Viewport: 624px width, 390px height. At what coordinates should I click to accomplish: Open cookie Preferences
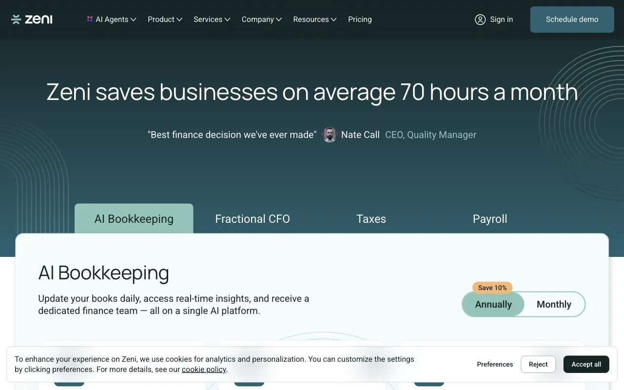point(495,364)
